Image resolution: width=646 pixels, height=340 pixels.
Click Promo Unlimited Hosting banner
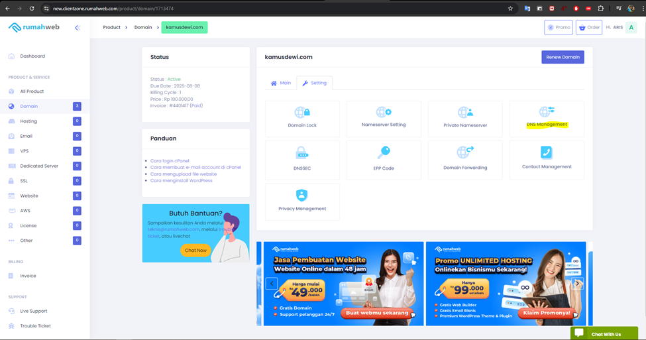[506, 284]
